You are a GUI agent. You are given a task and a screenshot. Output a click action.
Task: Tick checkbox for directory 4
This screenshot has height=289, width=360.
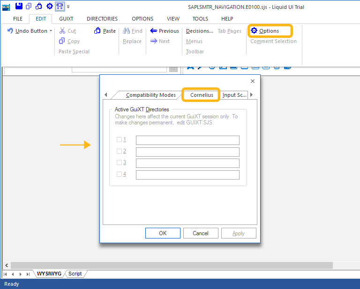(x=119, y=174)
